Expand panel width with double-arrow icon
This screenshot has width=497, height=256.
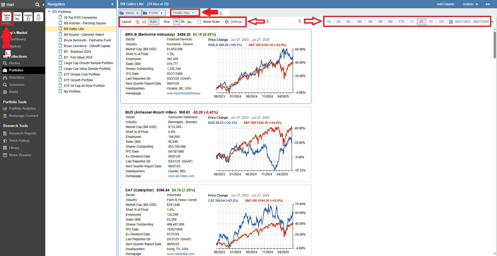pyautogui.click(x=488, y=4)
